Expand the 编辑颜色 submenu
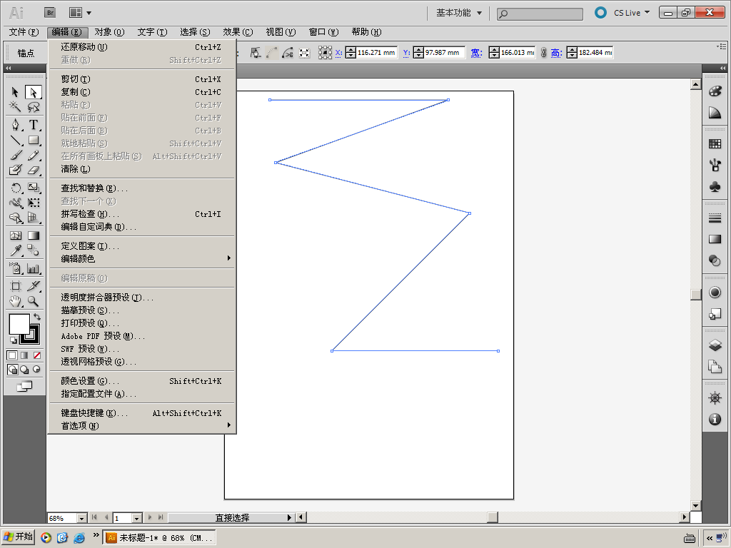Viewport: 731px width, 548px height. (x=142, y=258)
